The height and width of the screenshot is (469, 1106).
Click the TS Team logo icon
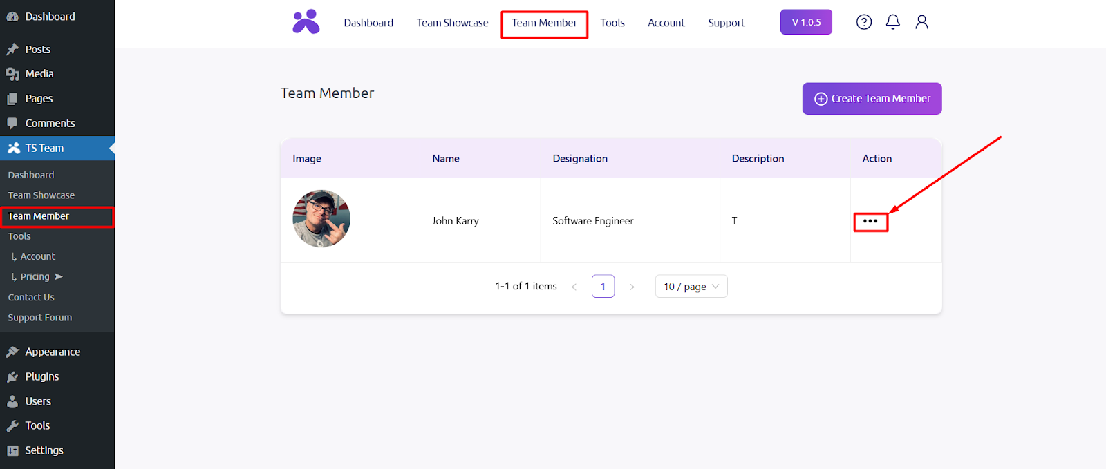click(306, 22)
